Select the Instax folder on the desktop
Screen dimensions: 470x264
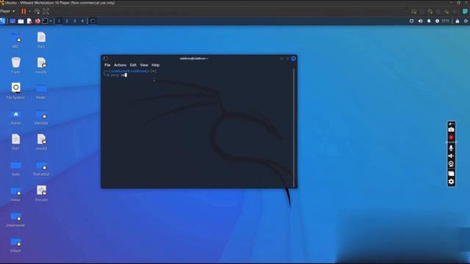click(15, 194)
